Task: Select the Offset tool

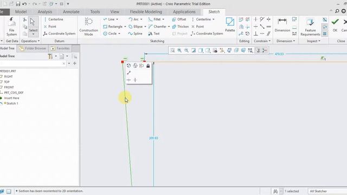Action: point(179,19)
